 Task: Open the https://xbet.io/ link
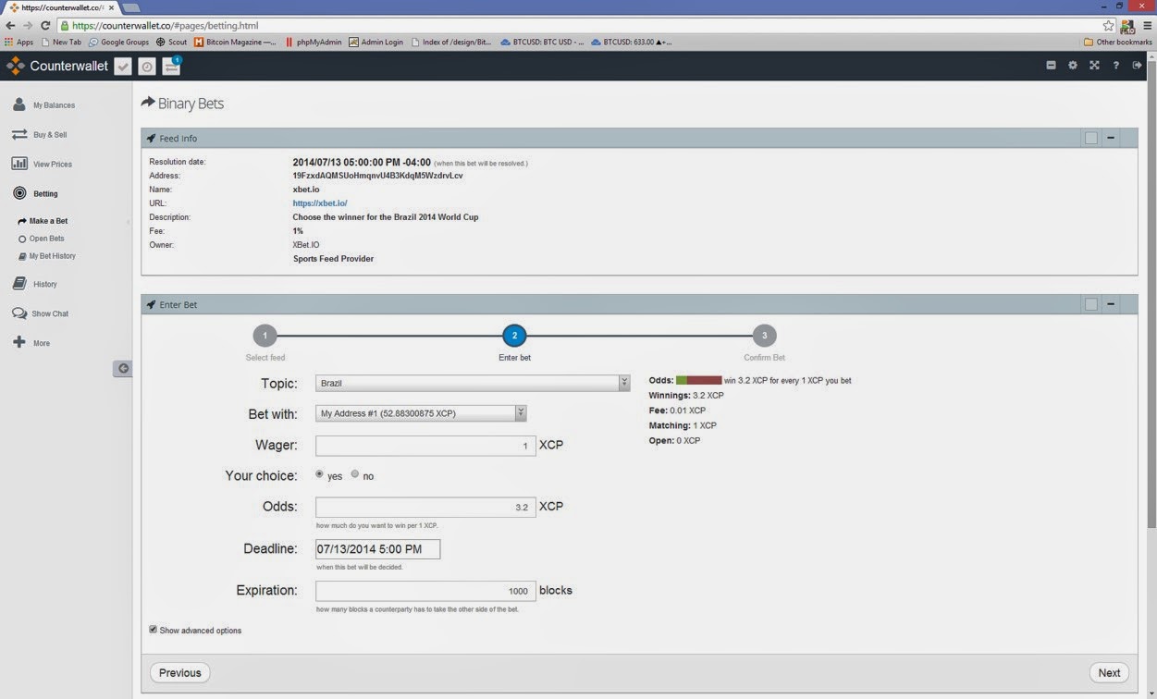tap(320, 203)
